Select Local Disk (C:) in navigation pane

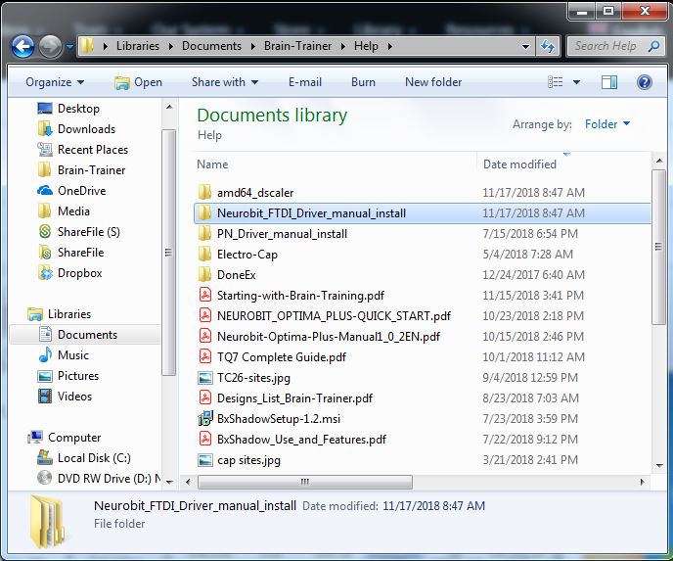point(84,458)
